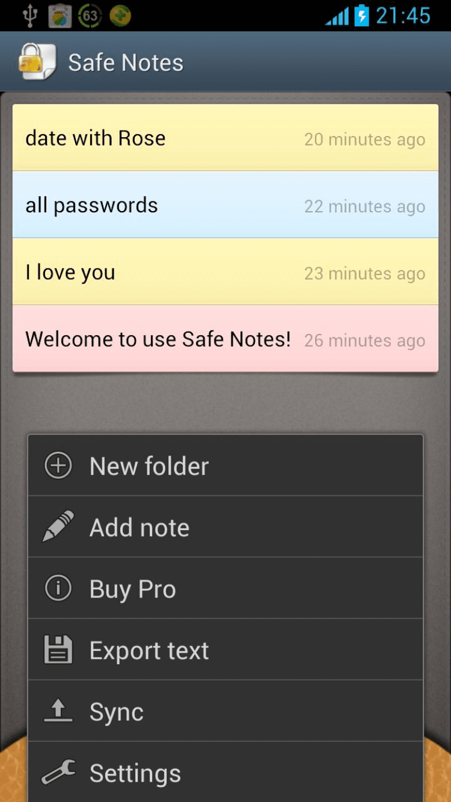Screen dimensions: 451x802
Task: Tap the 63 circular status bar icon
Action: 90,16
